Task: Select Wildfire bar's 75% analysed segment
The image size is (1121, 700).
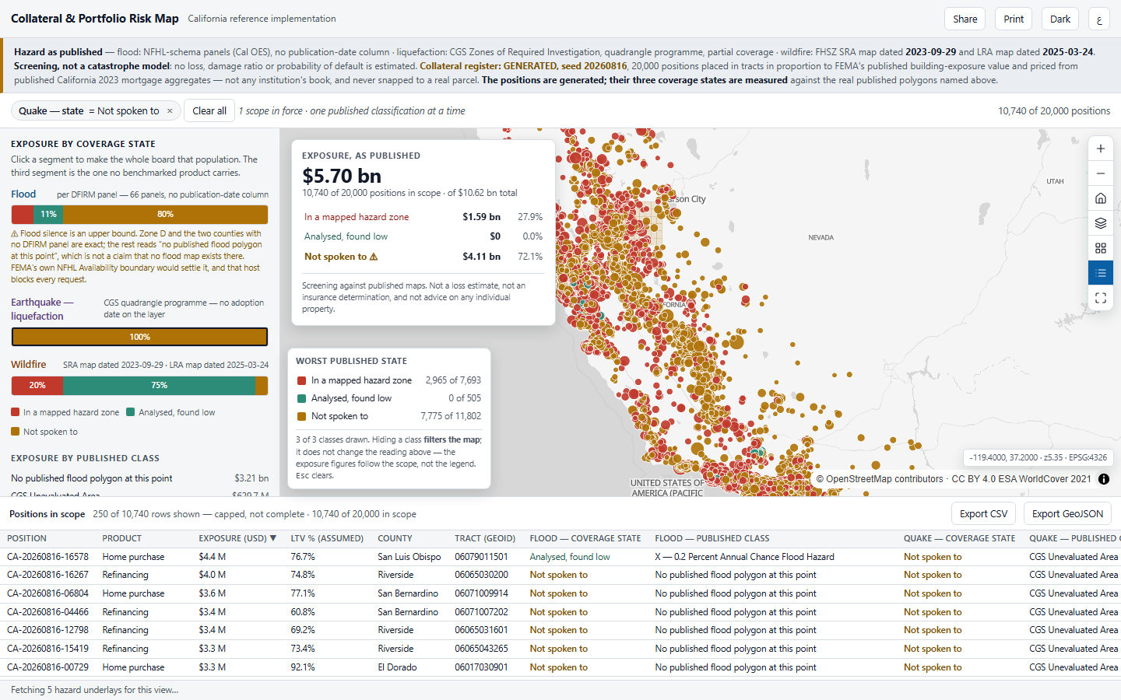Action: tap(159, 386)
